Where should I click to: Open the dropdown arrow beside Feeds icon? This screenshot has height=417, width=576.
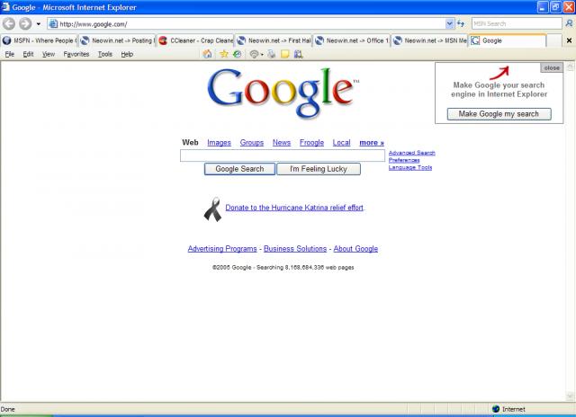[x=262, y=55]
